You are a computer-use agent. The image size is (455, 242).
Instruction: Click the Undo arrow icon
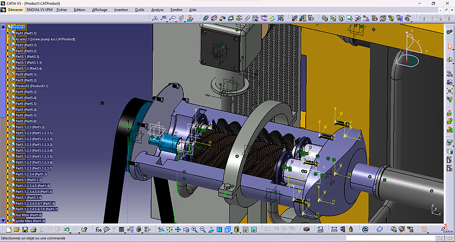click(x=66, y=230)
